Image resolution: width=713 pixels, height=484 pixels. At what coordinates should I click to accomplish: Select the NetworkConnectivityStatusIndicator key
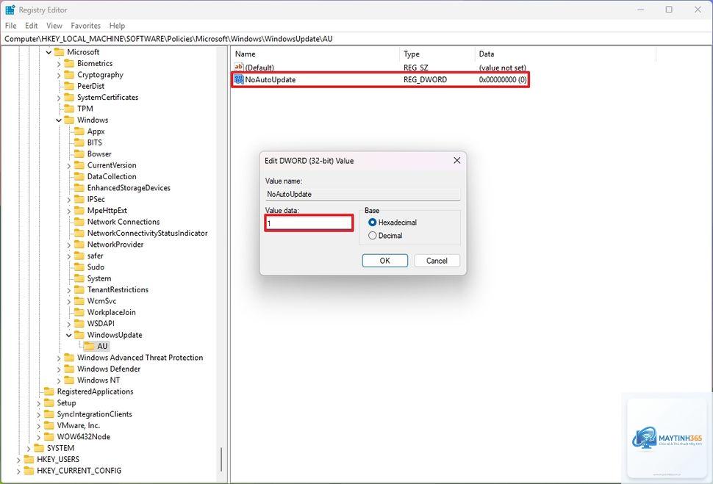click(147, 233)
